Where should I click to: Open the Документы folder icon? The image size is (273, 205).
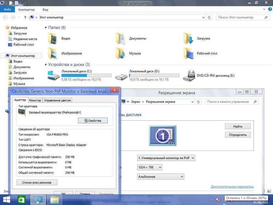click(121, 39)
